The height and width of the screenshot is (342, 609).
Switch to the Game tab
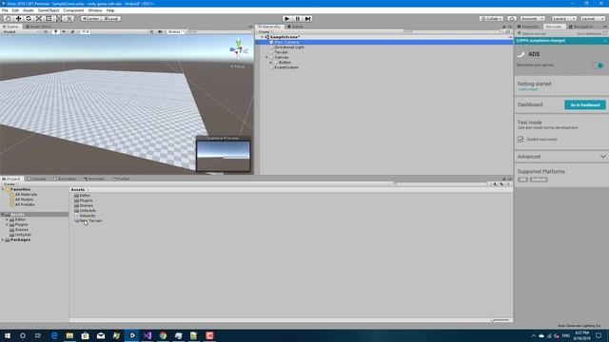tap(296, 27)
